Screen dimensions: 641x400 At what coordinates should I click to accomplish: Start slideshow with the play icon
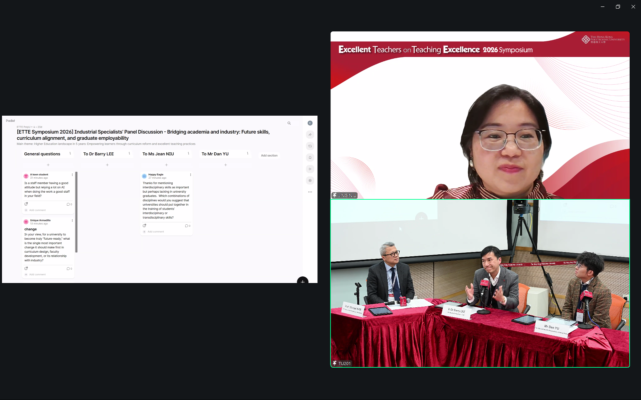click(310, 169)
